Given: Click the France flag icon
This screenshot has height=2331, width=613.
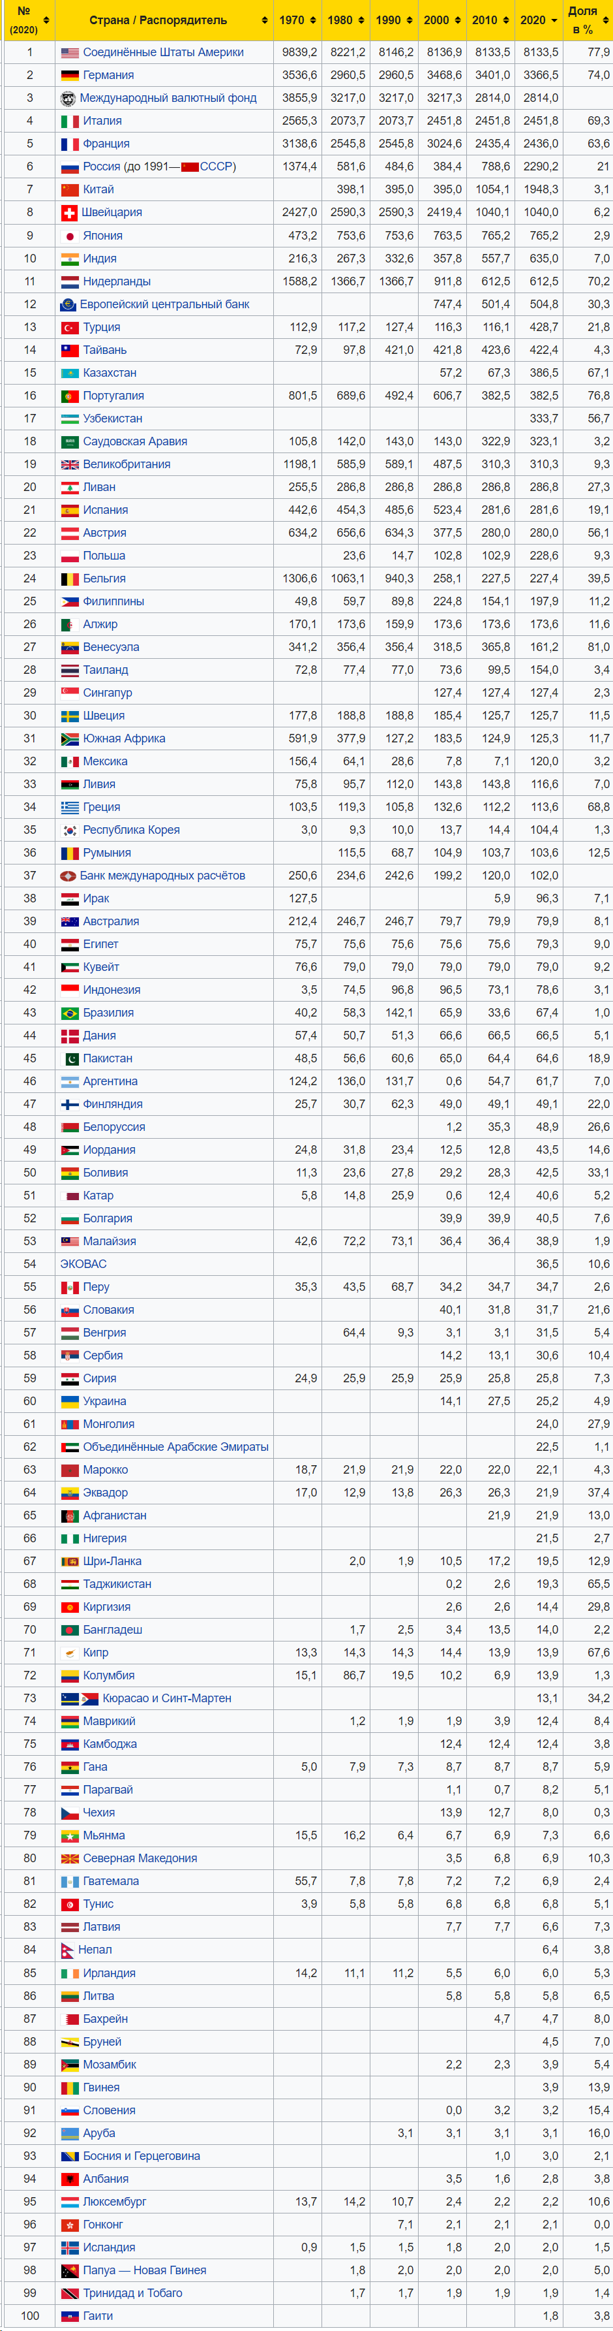Looking at the screenshot, I should point(70,144).
